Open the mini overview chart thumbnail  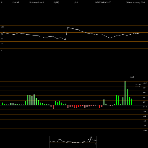73,142
